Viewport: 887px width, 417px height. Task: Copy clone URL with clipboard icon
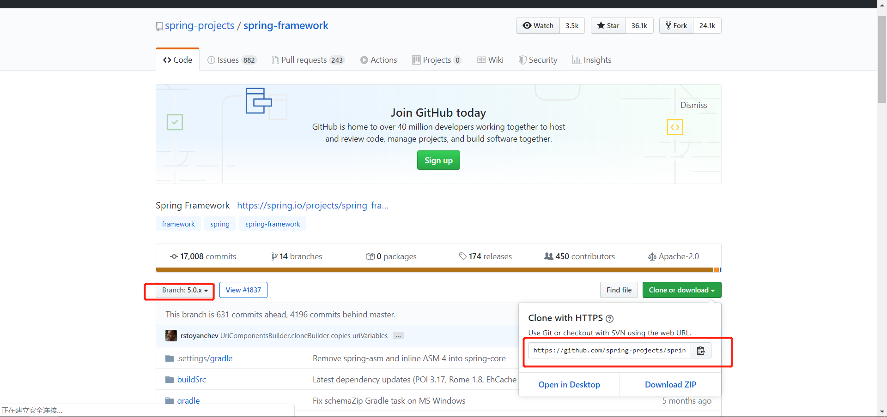[x=701, y=351]
